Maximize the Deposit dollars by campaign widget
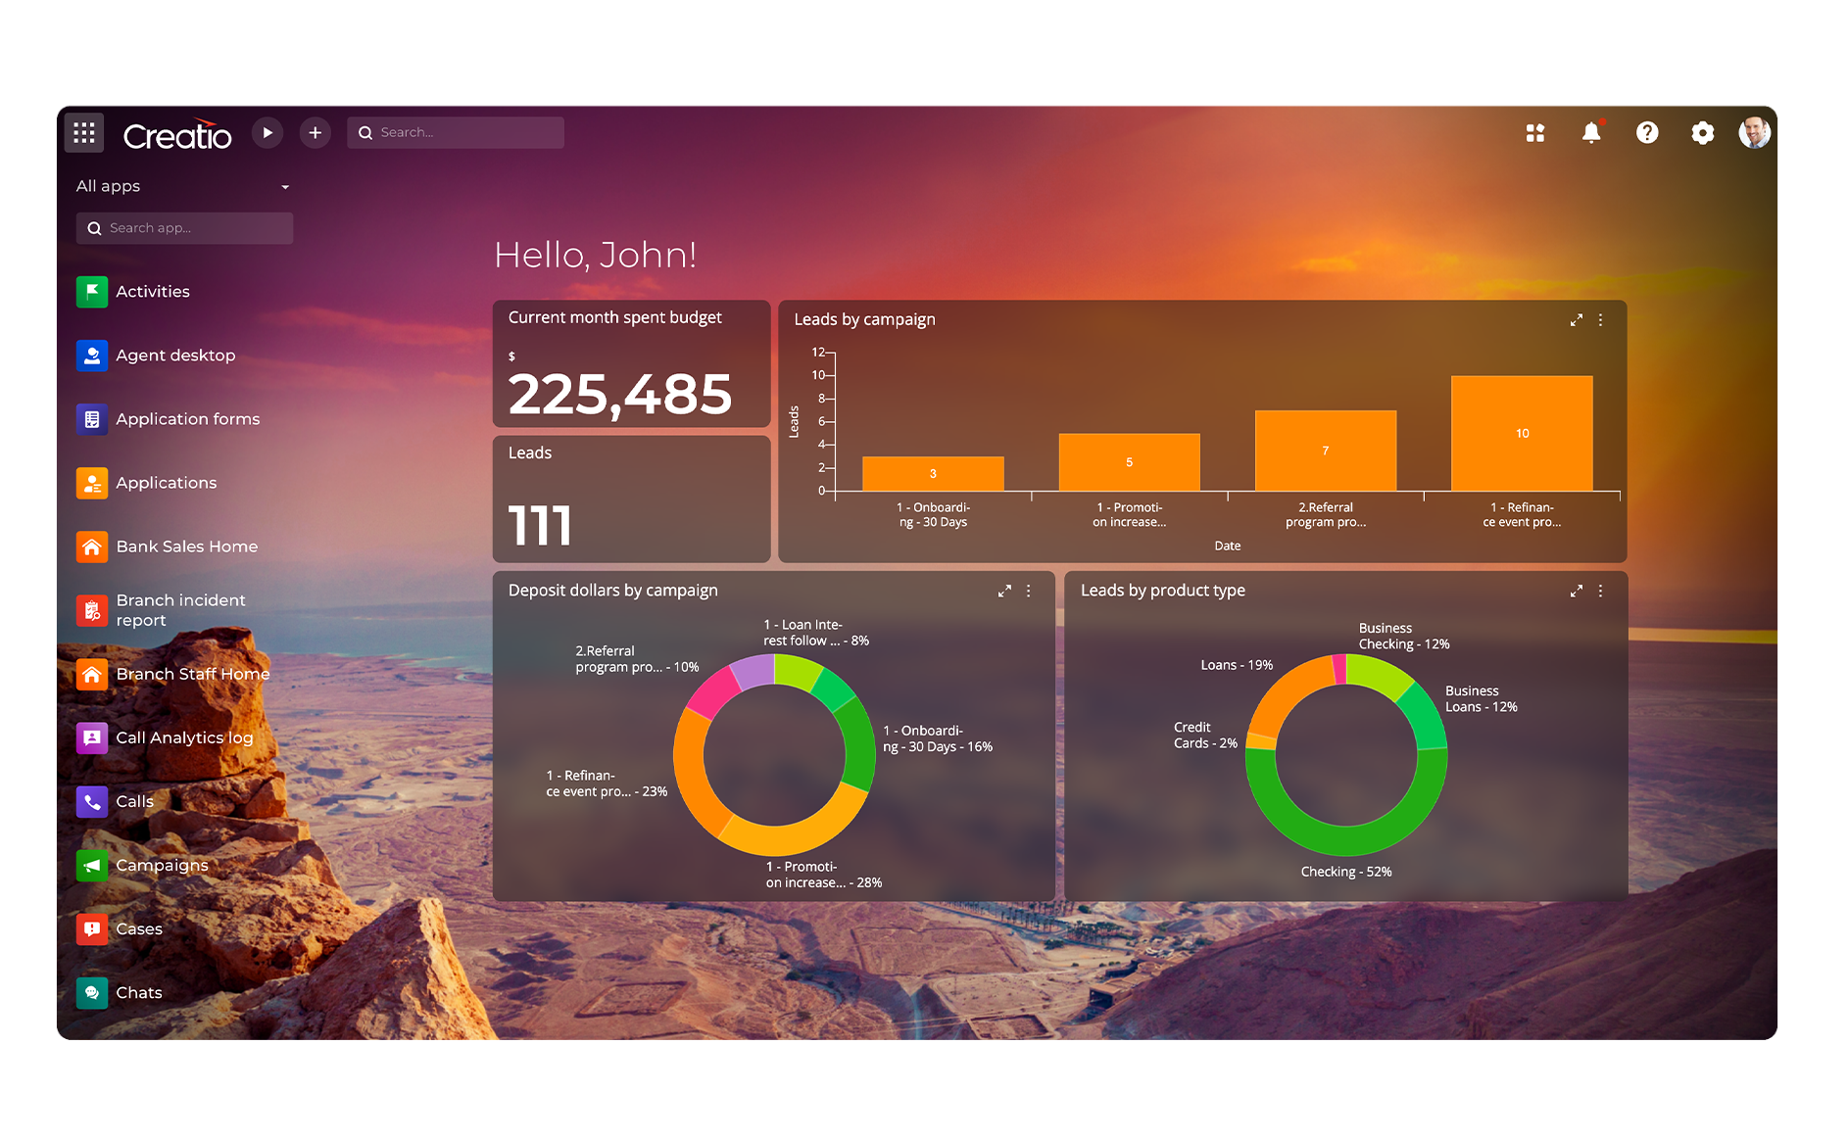The height and width of the screenshot is (1140, 1848). [x=1003, y=591]
